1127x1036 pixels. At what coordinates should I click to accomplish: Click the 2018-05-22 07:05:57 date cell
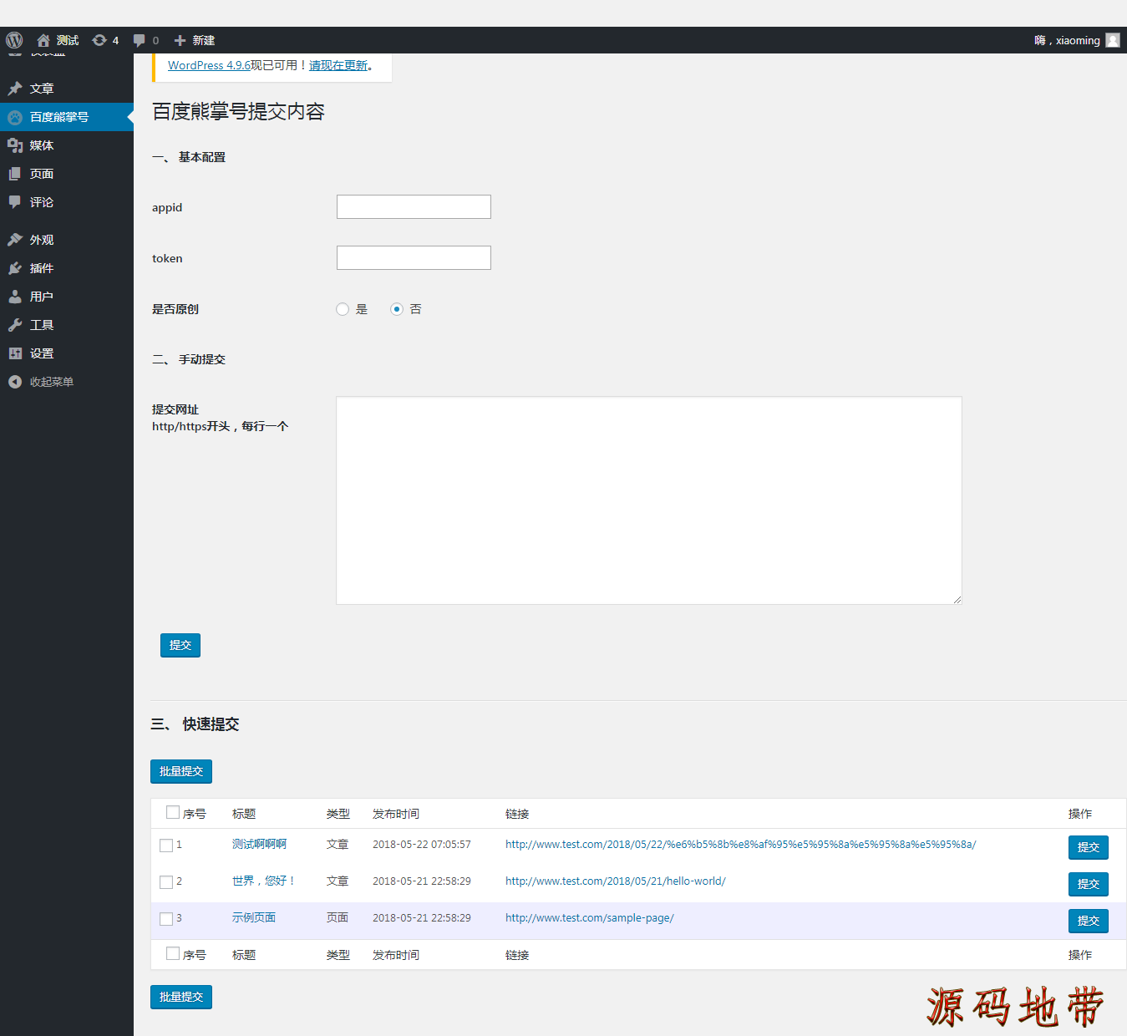pos(422,844)
